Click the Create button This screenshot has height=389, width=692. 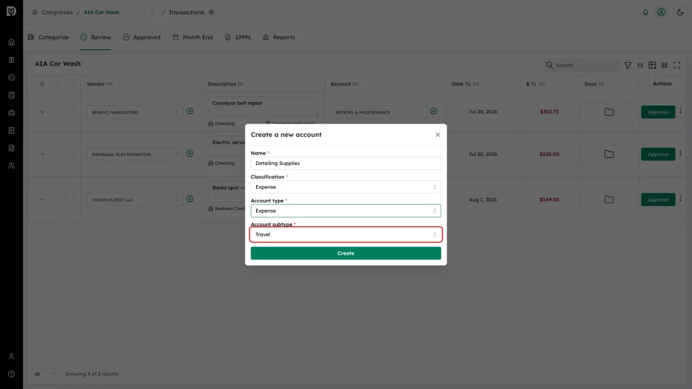tap(345, 253)
